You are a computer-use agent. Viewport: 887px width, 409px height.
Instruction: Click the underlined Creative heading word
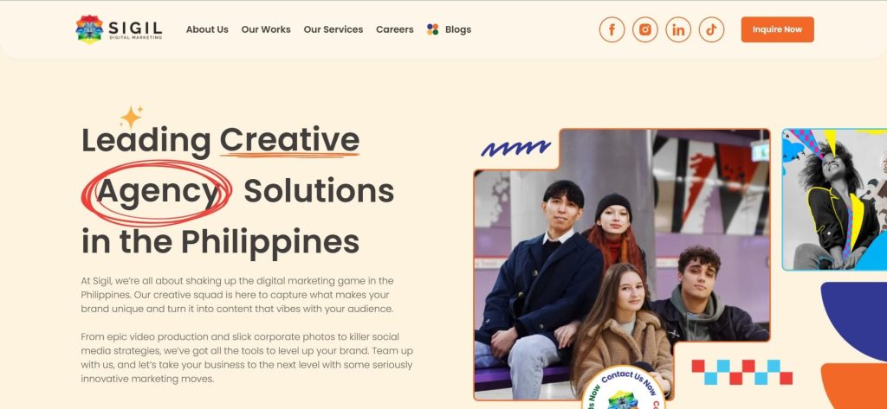pyautogui.click(x=289, y=140)
